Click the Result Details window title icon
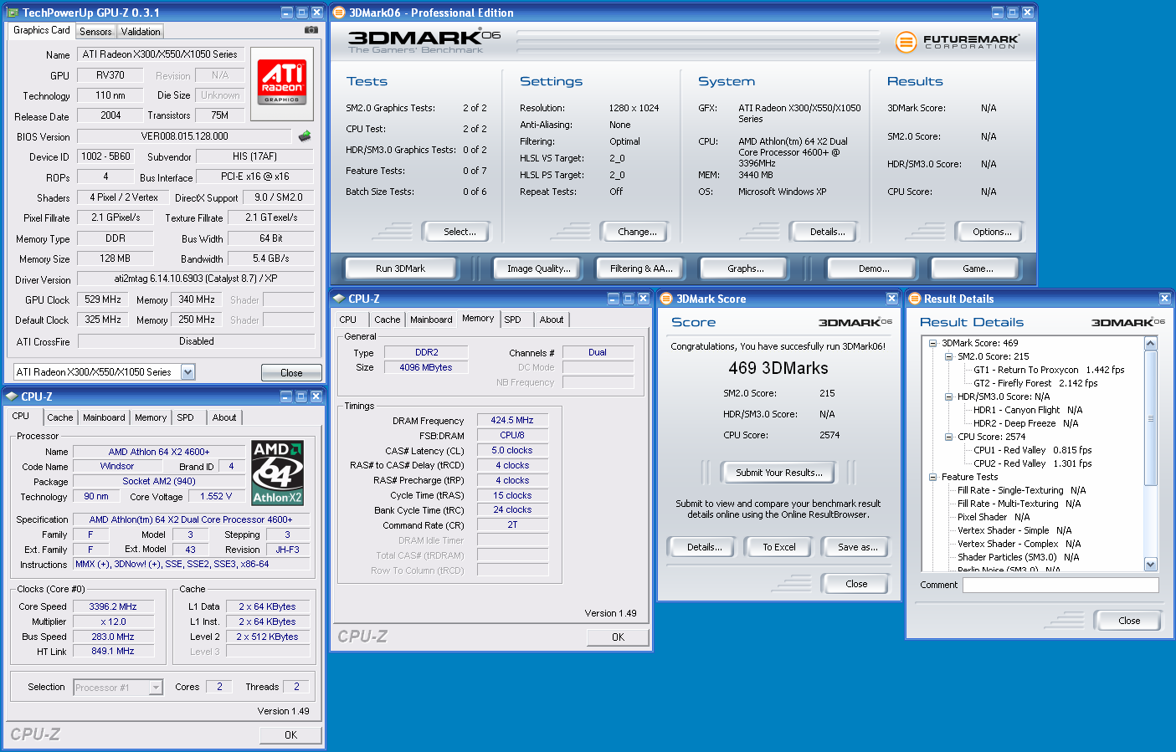The width and height of the screenshot is (1176, 752). click(x=914, y=299)
